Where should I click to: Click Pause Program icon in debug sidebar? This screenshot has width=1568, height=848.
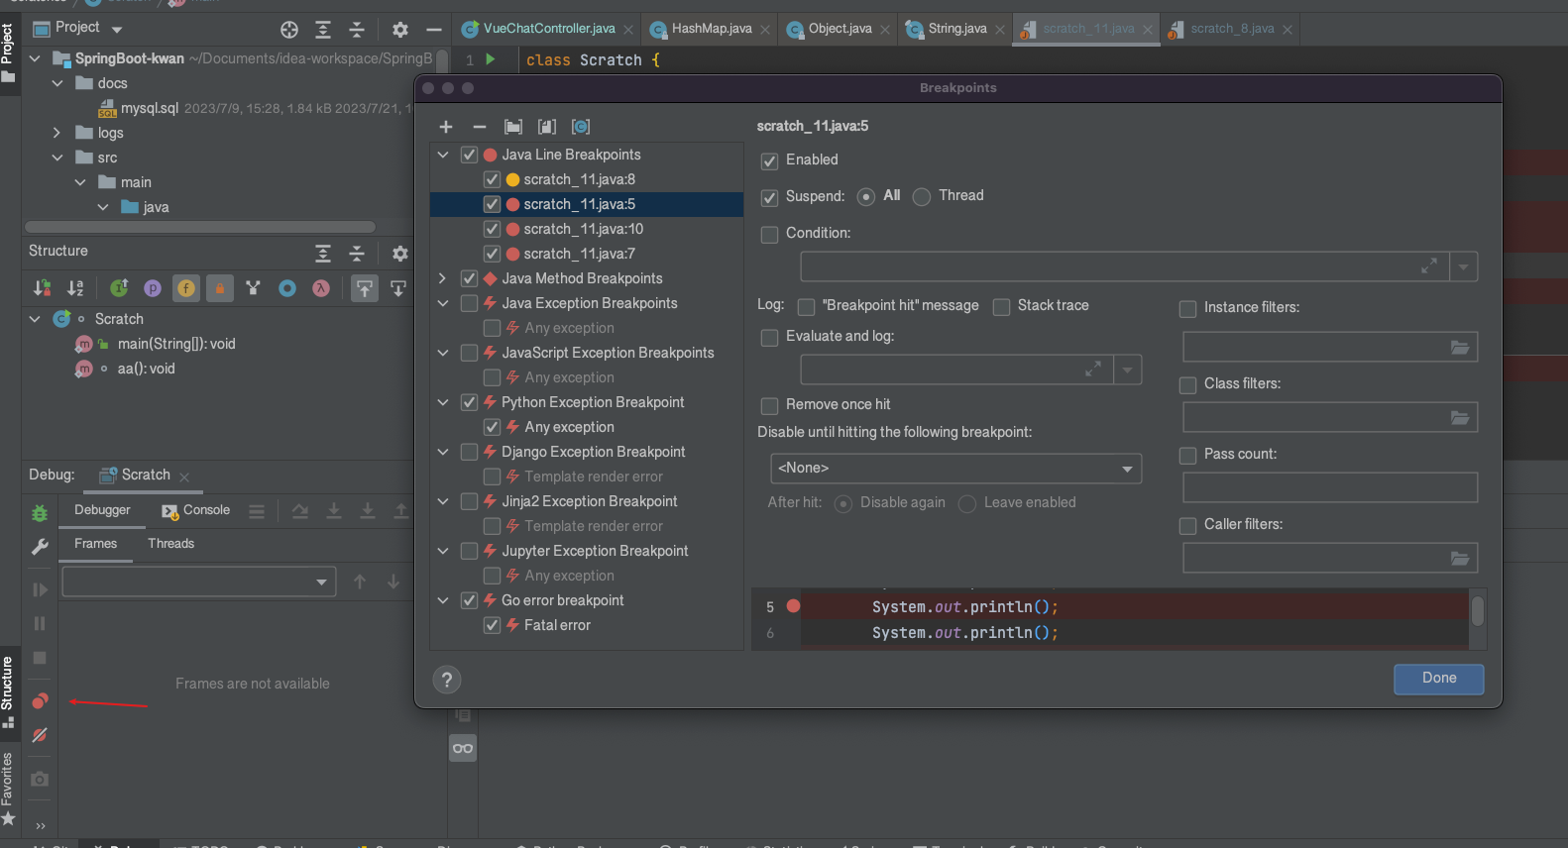tap(40, 623)
